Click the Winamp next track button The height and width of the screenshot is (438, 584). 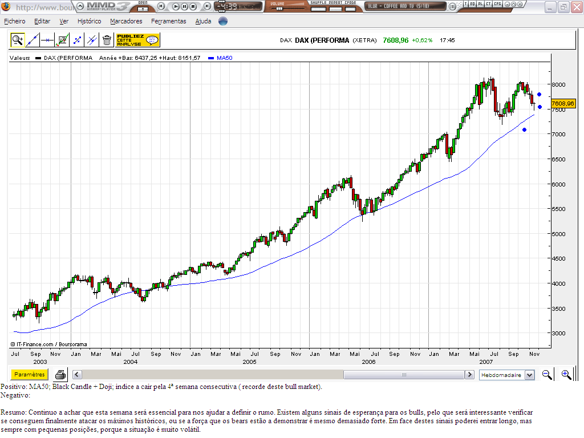click(207, 6)
